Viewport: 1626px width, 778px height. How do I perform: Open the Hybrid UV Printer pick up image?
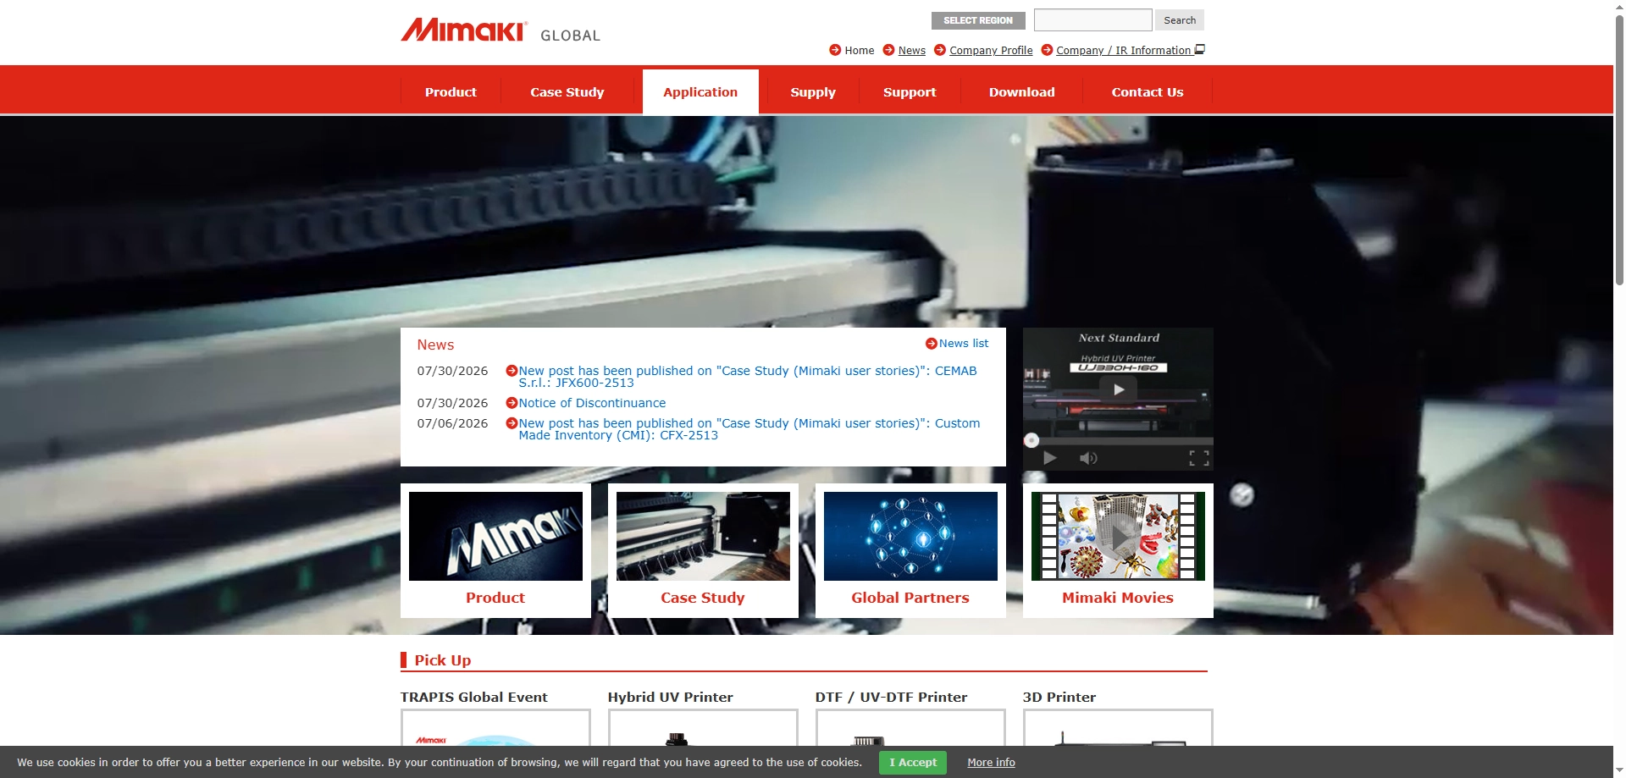tap(703, 727)
